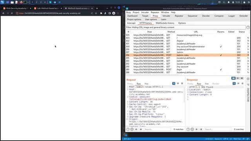Screen dimensions: 251x141
Task: Open the Burp menu
Action: coord(128,12)
